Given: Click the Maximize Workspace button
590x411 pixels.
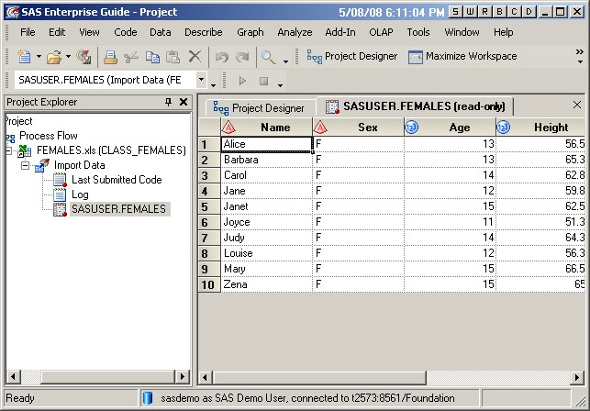Looking at the screenshot, I should tap(464, 57).
